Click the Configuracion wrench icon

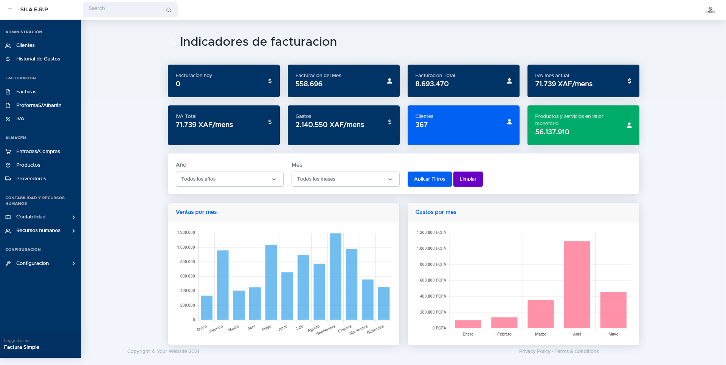[8, 263]
